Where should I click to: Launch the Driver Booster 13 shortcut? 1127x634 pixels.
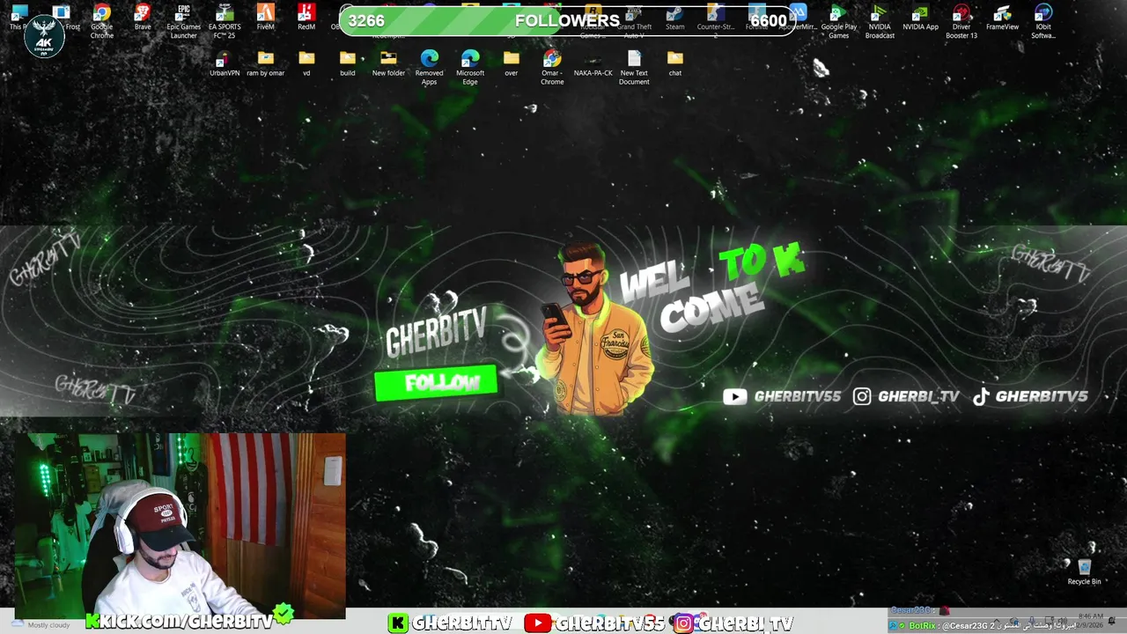coord(961,20)
